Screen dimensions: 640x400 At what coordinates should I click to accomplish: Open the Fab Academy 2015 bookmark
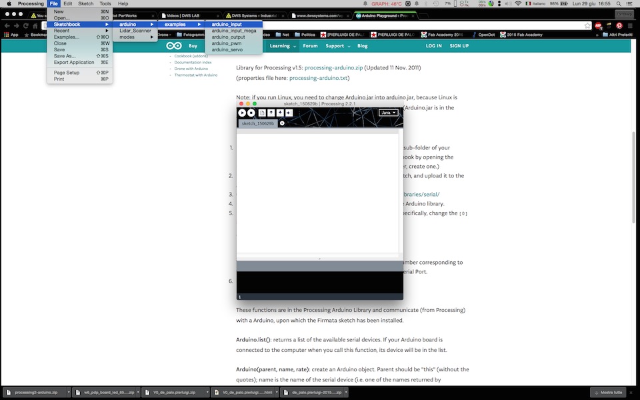442,35
